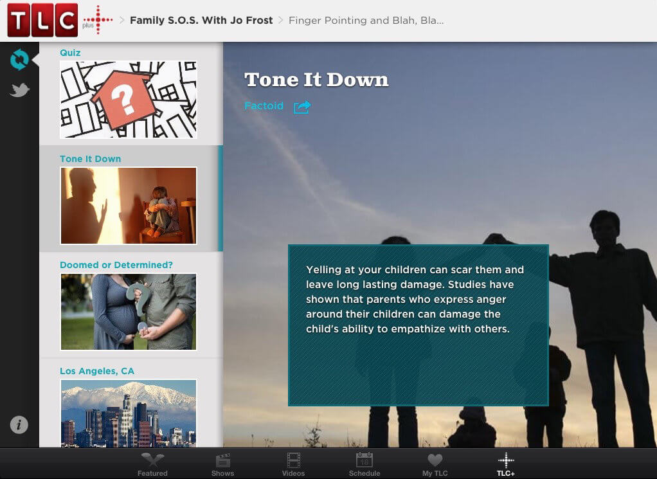Open the Los Angeles, CA skyline thumbnail
This screenshot has height=479, width=657.
129,412
